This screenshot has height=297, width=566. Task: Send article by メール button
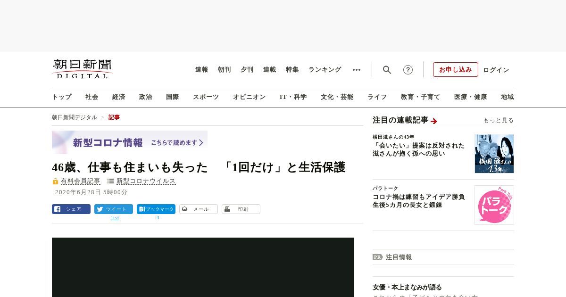pyautogui.click(x=199, y=209)
